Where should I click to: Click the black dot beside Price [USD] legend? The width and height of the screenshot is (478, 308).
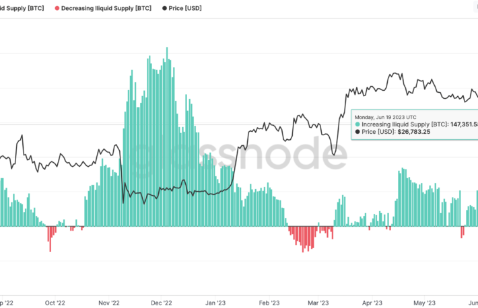pos(165,8)
